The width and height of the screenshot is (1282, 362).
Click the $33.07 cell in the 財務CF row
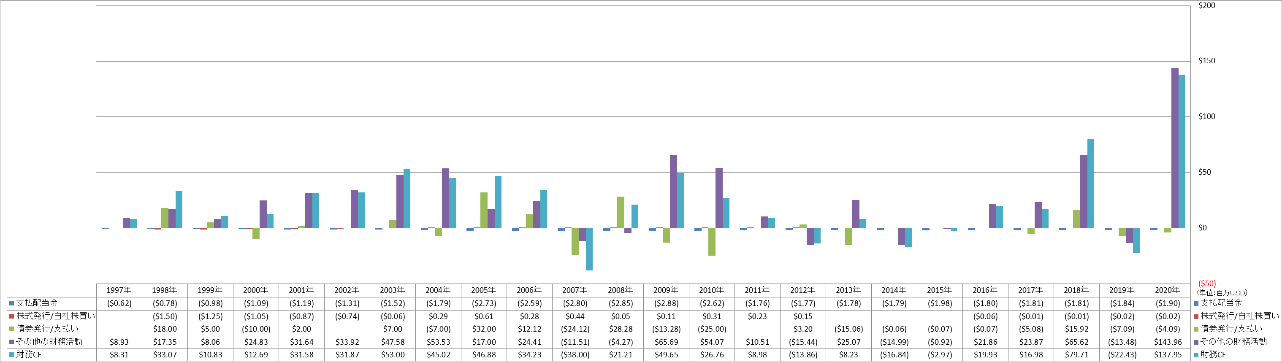pyautogui.click(x=165, y=355)
